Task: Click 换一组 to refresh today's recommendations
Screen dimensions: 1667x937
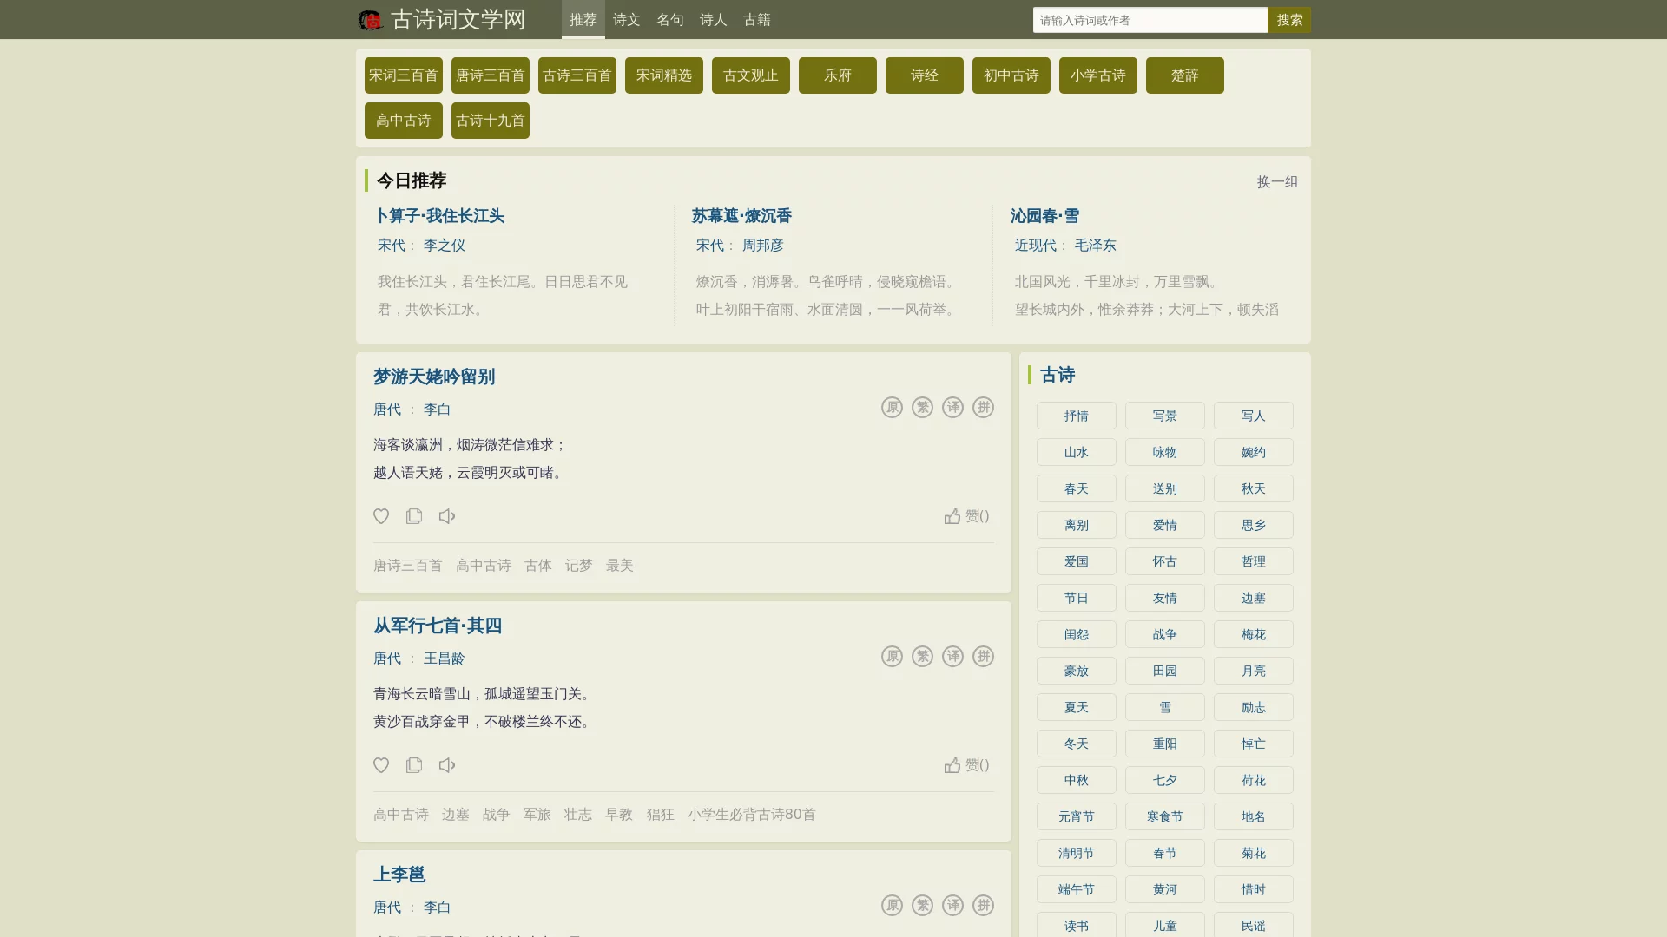Action: 1277,182
